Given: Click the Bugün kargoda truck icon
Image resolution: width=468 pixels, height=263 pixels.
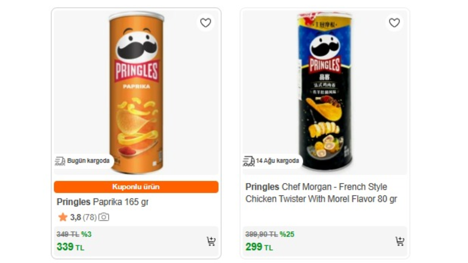Looking at the screenshot, I should coord(60,161).
